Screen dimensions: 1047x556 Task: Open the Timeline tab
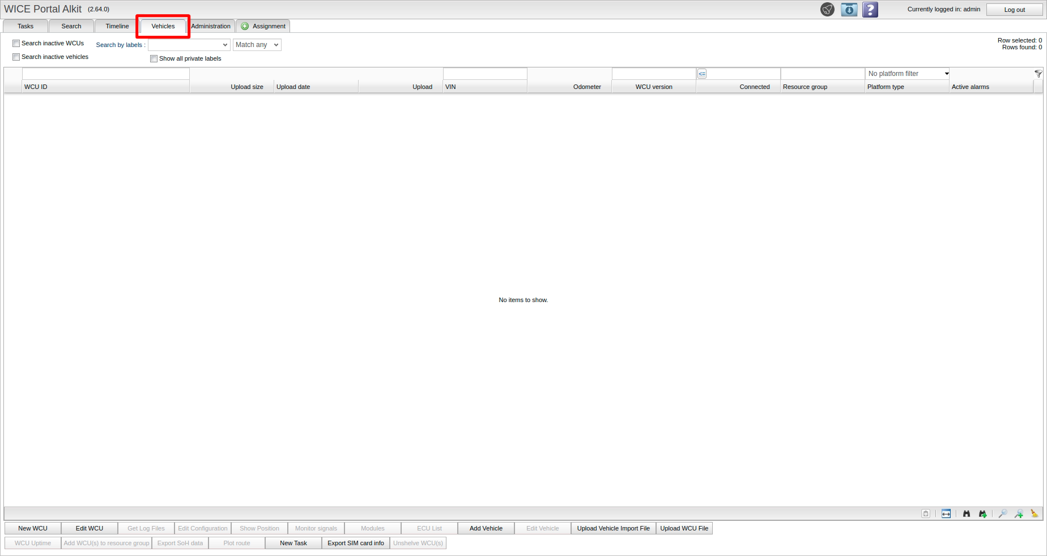(x=117, y=26)
